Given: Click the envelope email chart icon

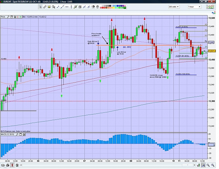Looking at the screenshot, I should coord(3,165).
